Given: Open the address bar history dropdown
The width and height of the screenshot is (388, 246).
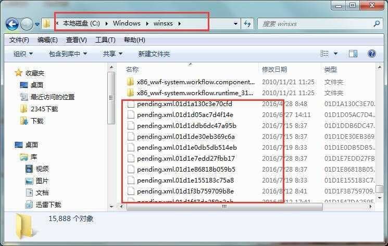Looking at the screenshot, I should (x=235, y=24).
